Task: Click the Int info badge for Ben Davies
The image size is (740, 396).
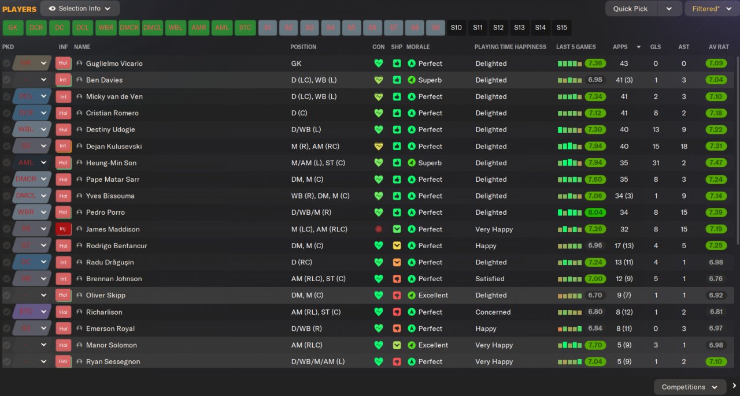Action: point(63,80)
